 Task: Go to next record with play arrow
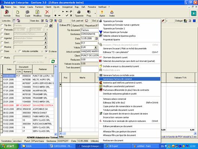(63, 12)
